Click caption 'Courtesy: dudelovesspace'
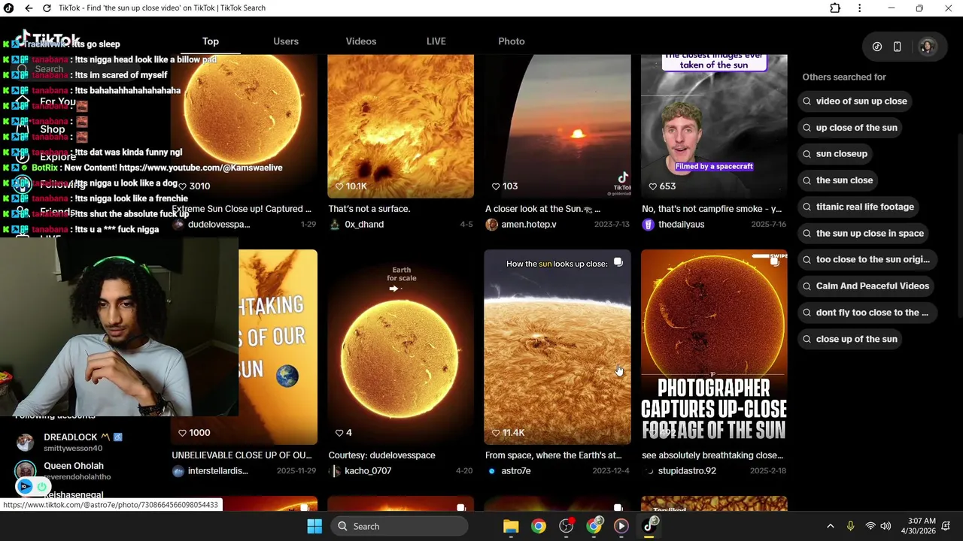963x541 pixels. tap(381, 455)
